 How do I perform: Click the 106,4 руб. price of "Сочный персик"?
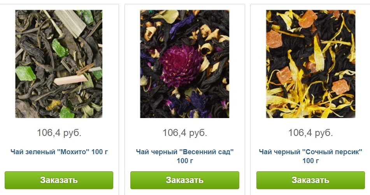click(310, 133)
